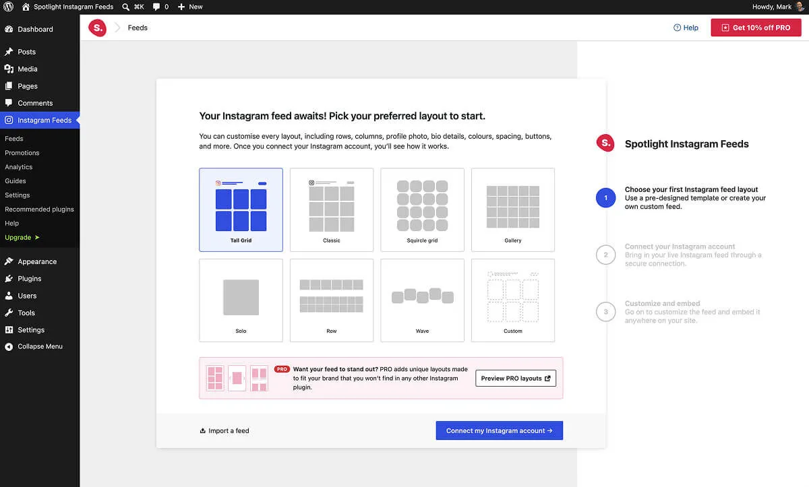Click the 'Connect your Instagram account' step text
This screenshot has height=487, width=809.
680,247
